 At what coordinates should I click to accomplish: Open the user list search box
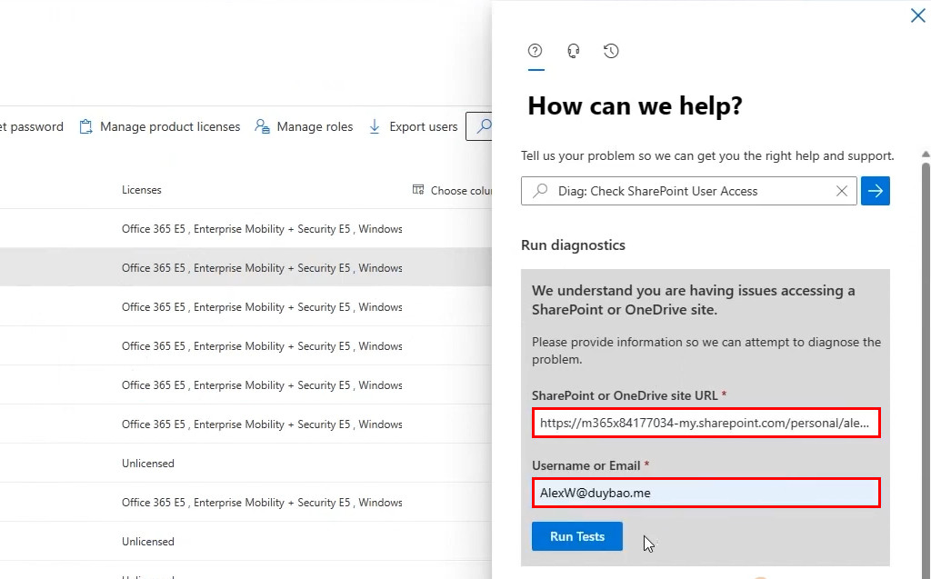479,126
